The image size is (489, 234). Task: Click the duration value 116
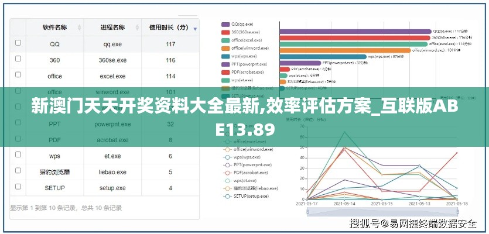point(170,60)
